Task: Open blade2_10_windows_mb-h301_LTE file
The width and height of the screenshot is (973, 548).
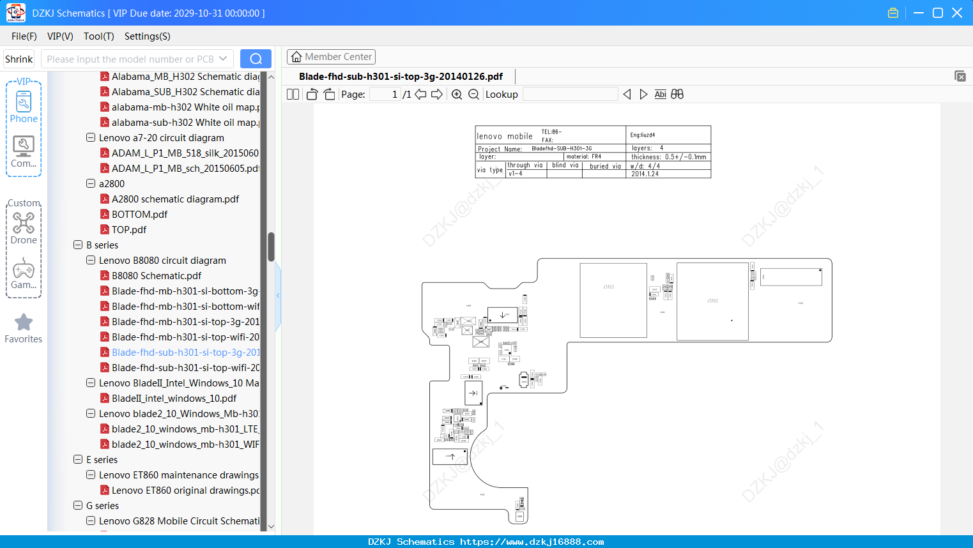Action: click(185, 429)
